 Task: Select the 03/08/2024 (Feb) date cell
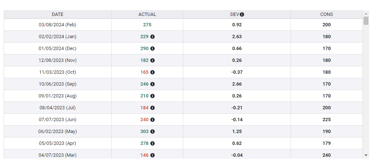tap(58, 25)
